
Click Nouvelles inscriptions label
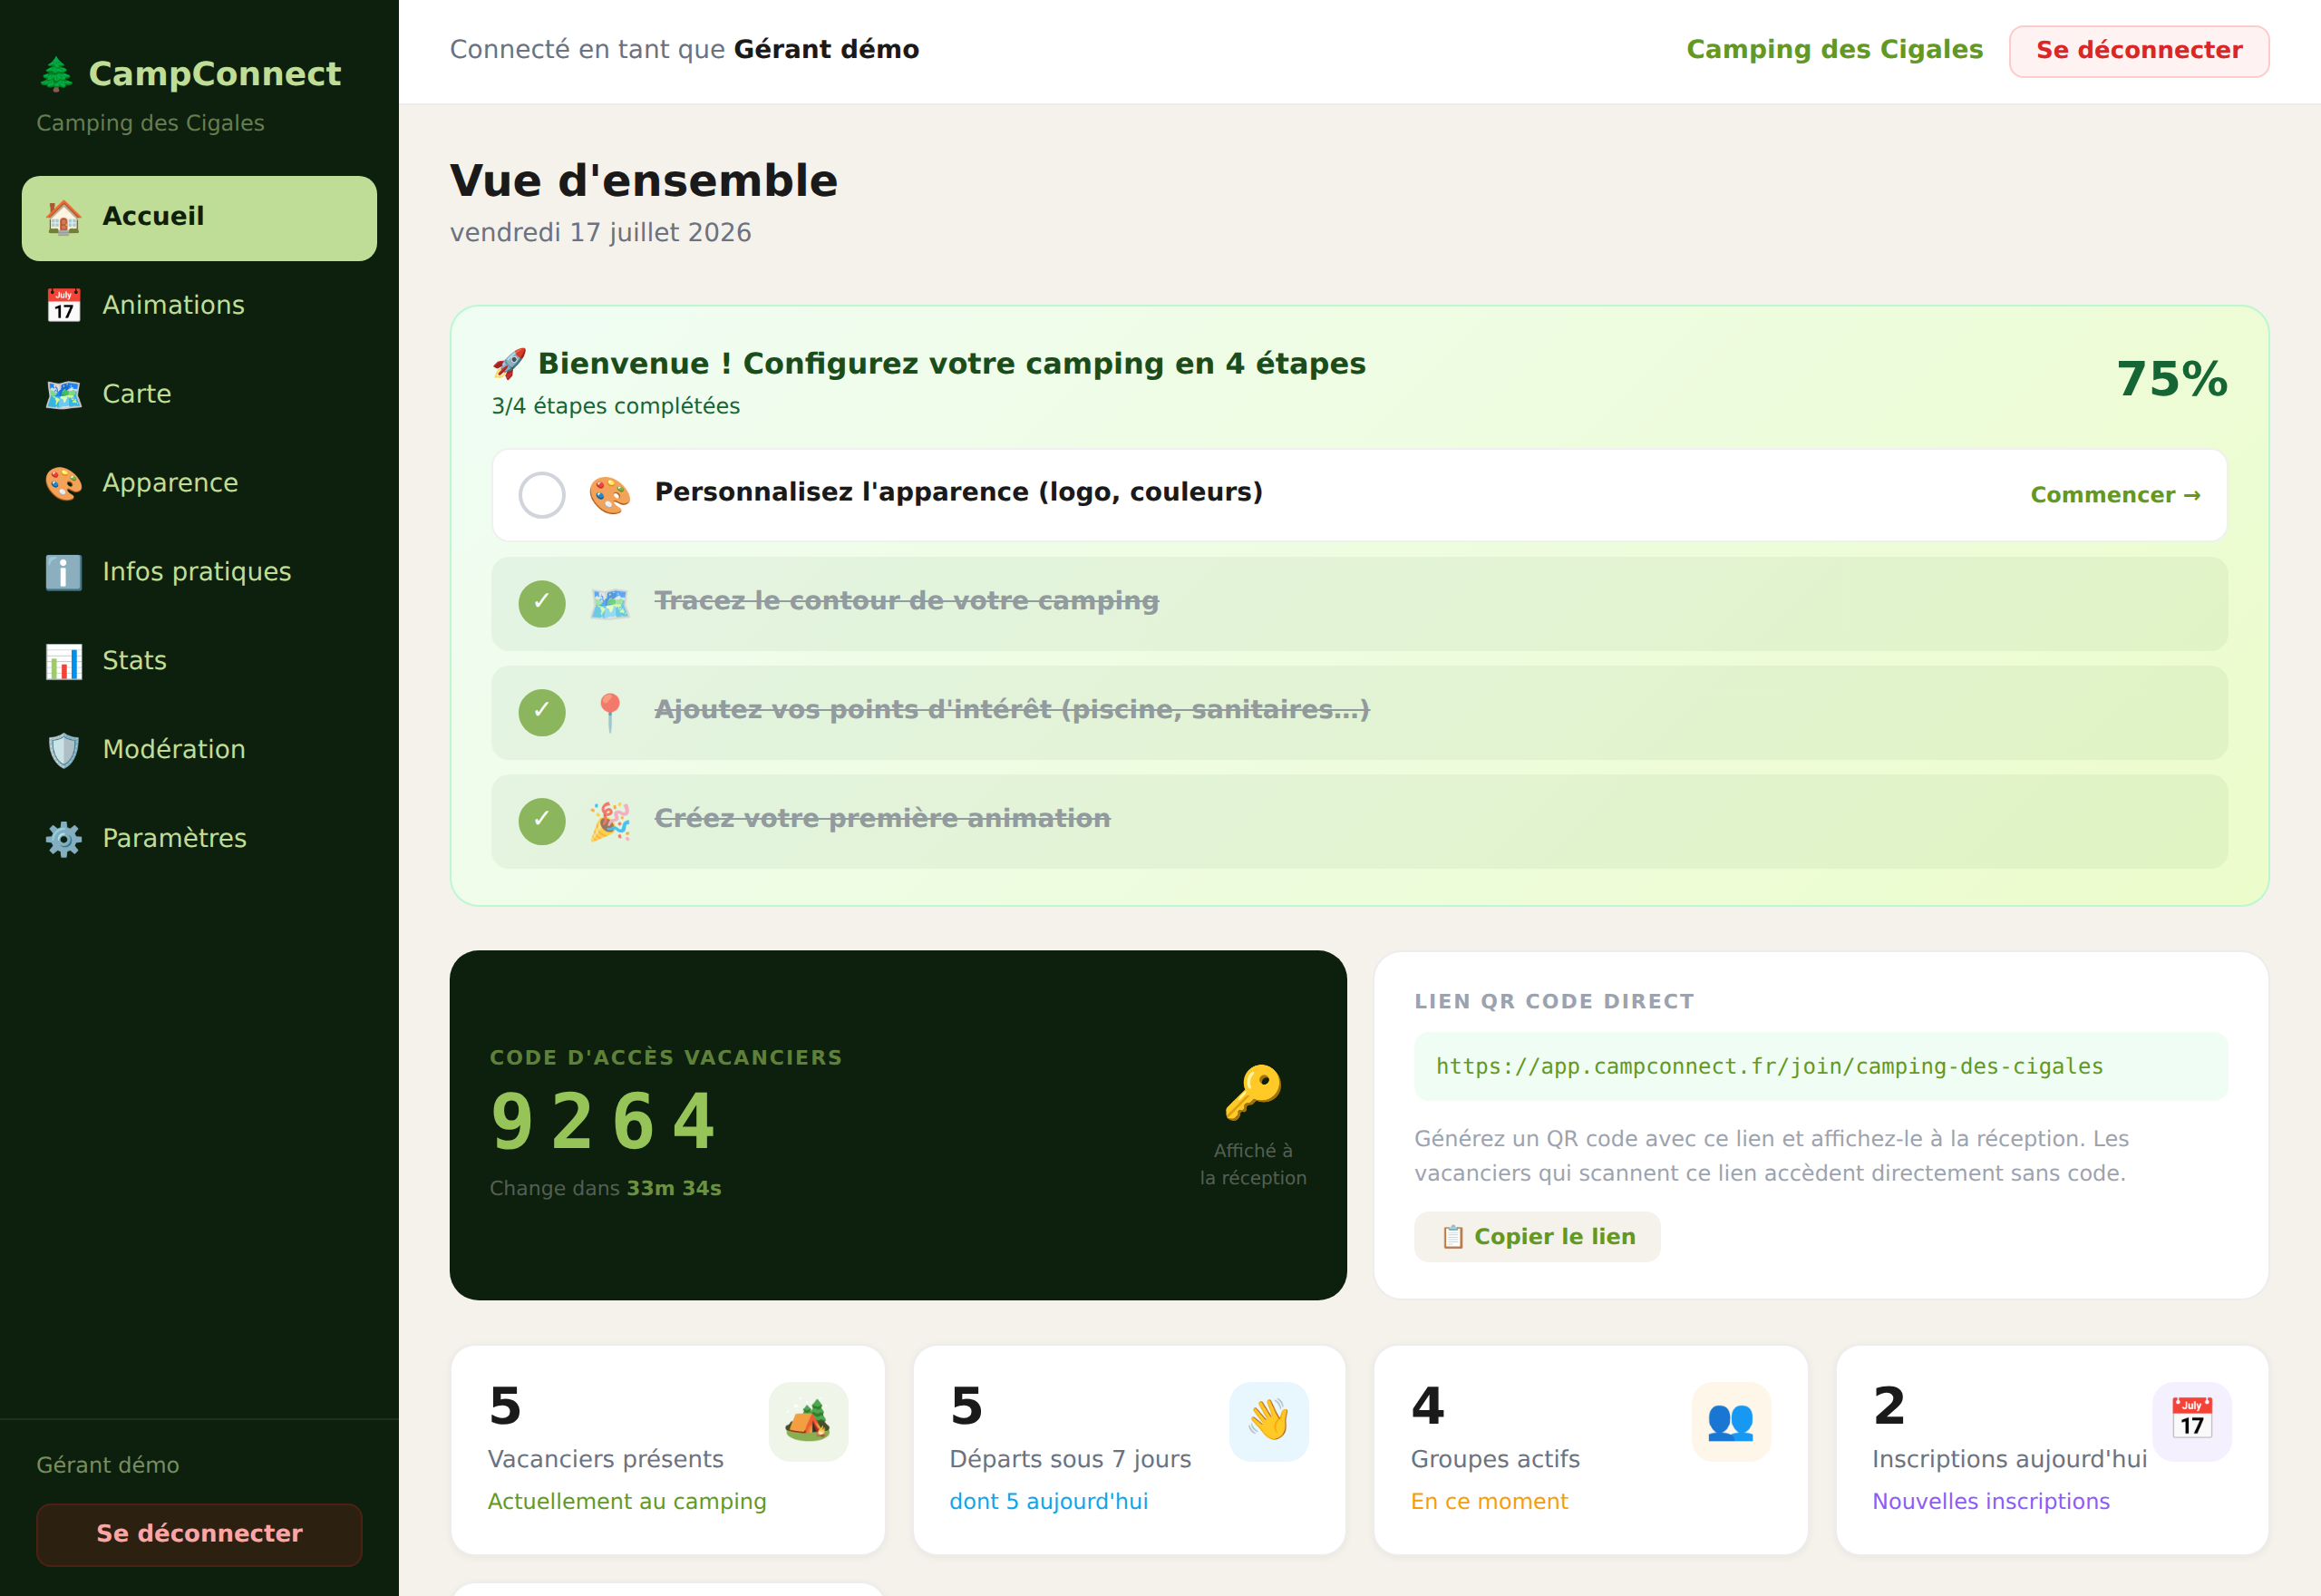coord(1991,1502)
